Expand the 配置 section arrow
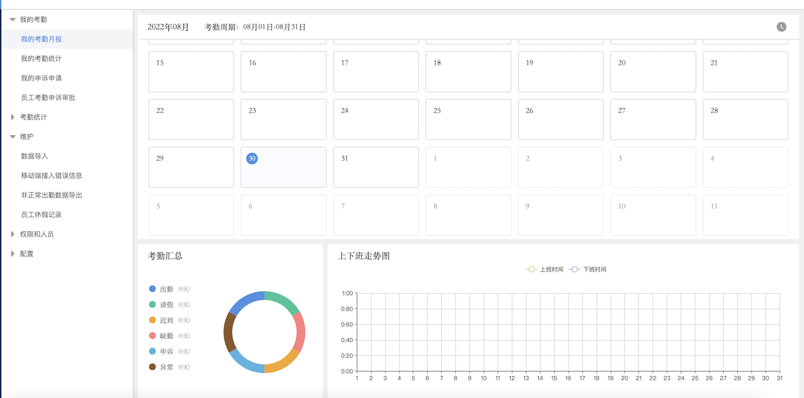Viewport: 804px width, 398px height. pyautogui.click(x=13, y=253)
